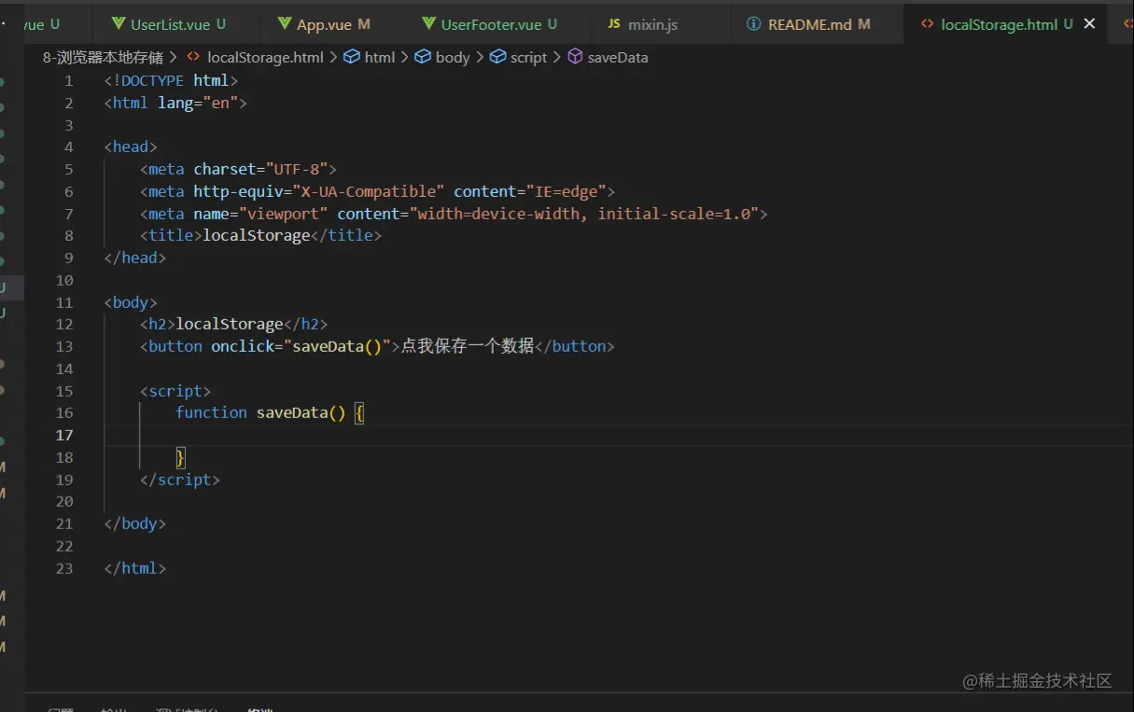Screen dimensions: 1134x712
Task: Click 'onclick' attribute on the button tag
Action: tap(243, 346)
